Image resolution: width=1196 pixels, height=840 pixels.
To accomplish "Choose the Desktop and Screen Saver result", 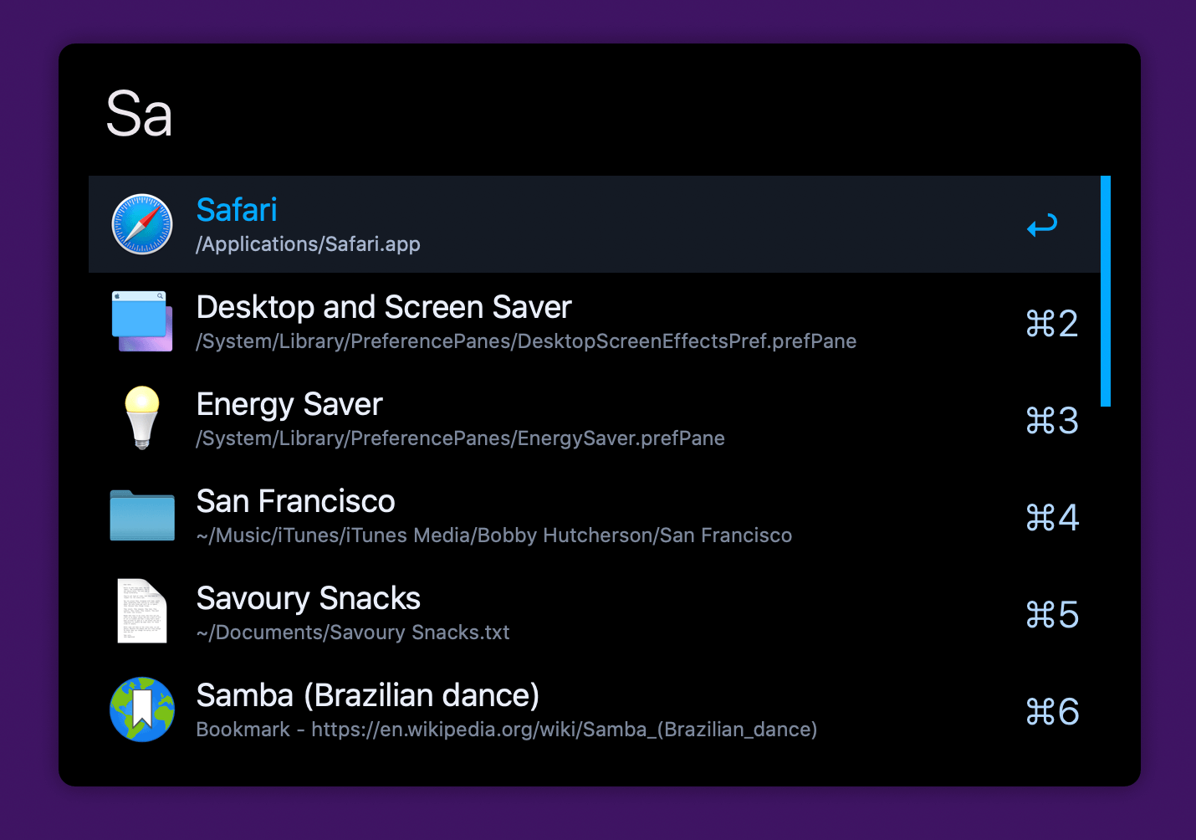I will 383,307.
